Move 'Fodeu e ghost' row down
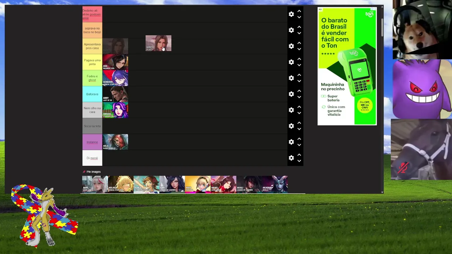This screenshot has height=254, width=452. pos(299,81)
